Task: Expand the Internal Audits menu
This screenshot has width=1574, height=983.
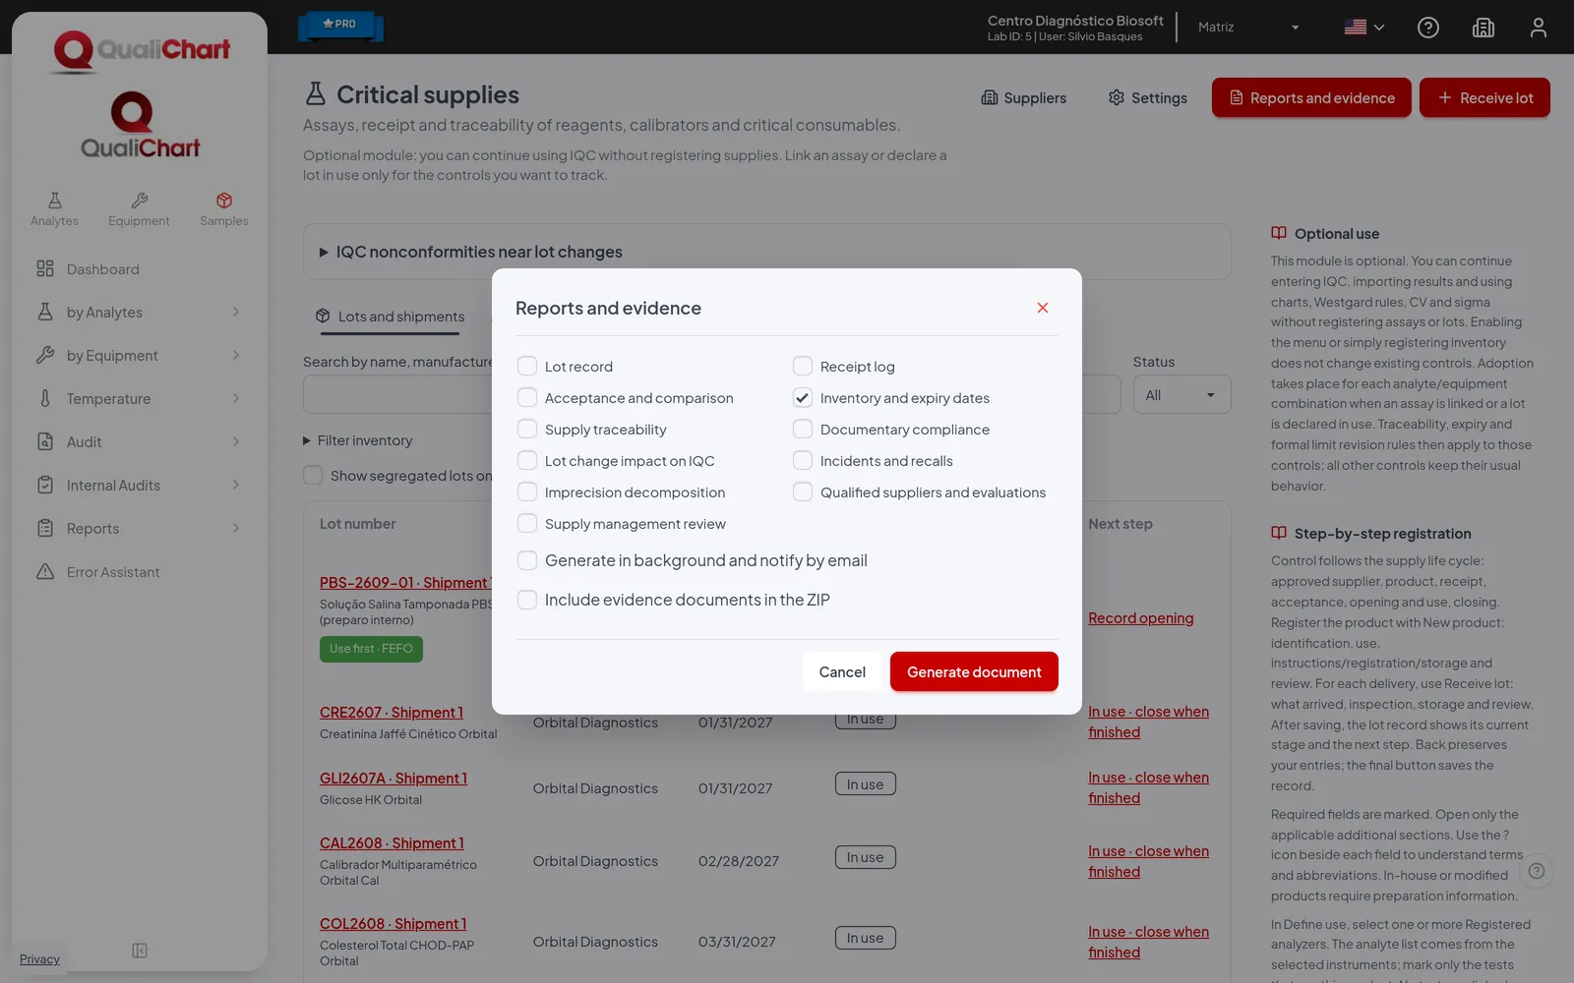Action: point(138,486)
